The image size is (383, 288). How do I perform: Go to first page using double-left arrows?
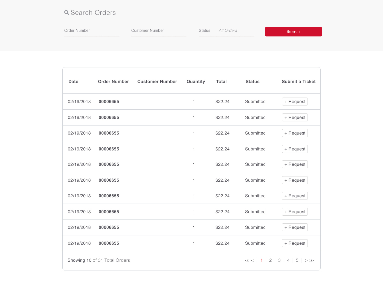[x=247, y=261]
